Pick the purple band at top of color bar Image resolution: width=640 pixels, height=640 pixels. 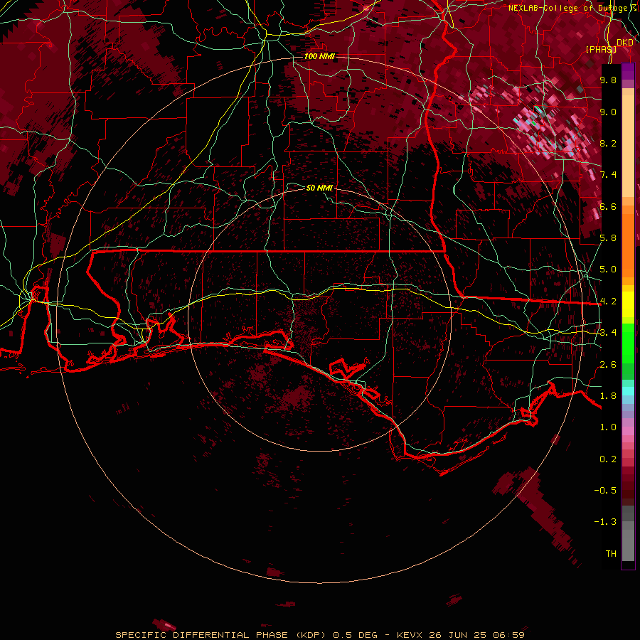[628, 72]
